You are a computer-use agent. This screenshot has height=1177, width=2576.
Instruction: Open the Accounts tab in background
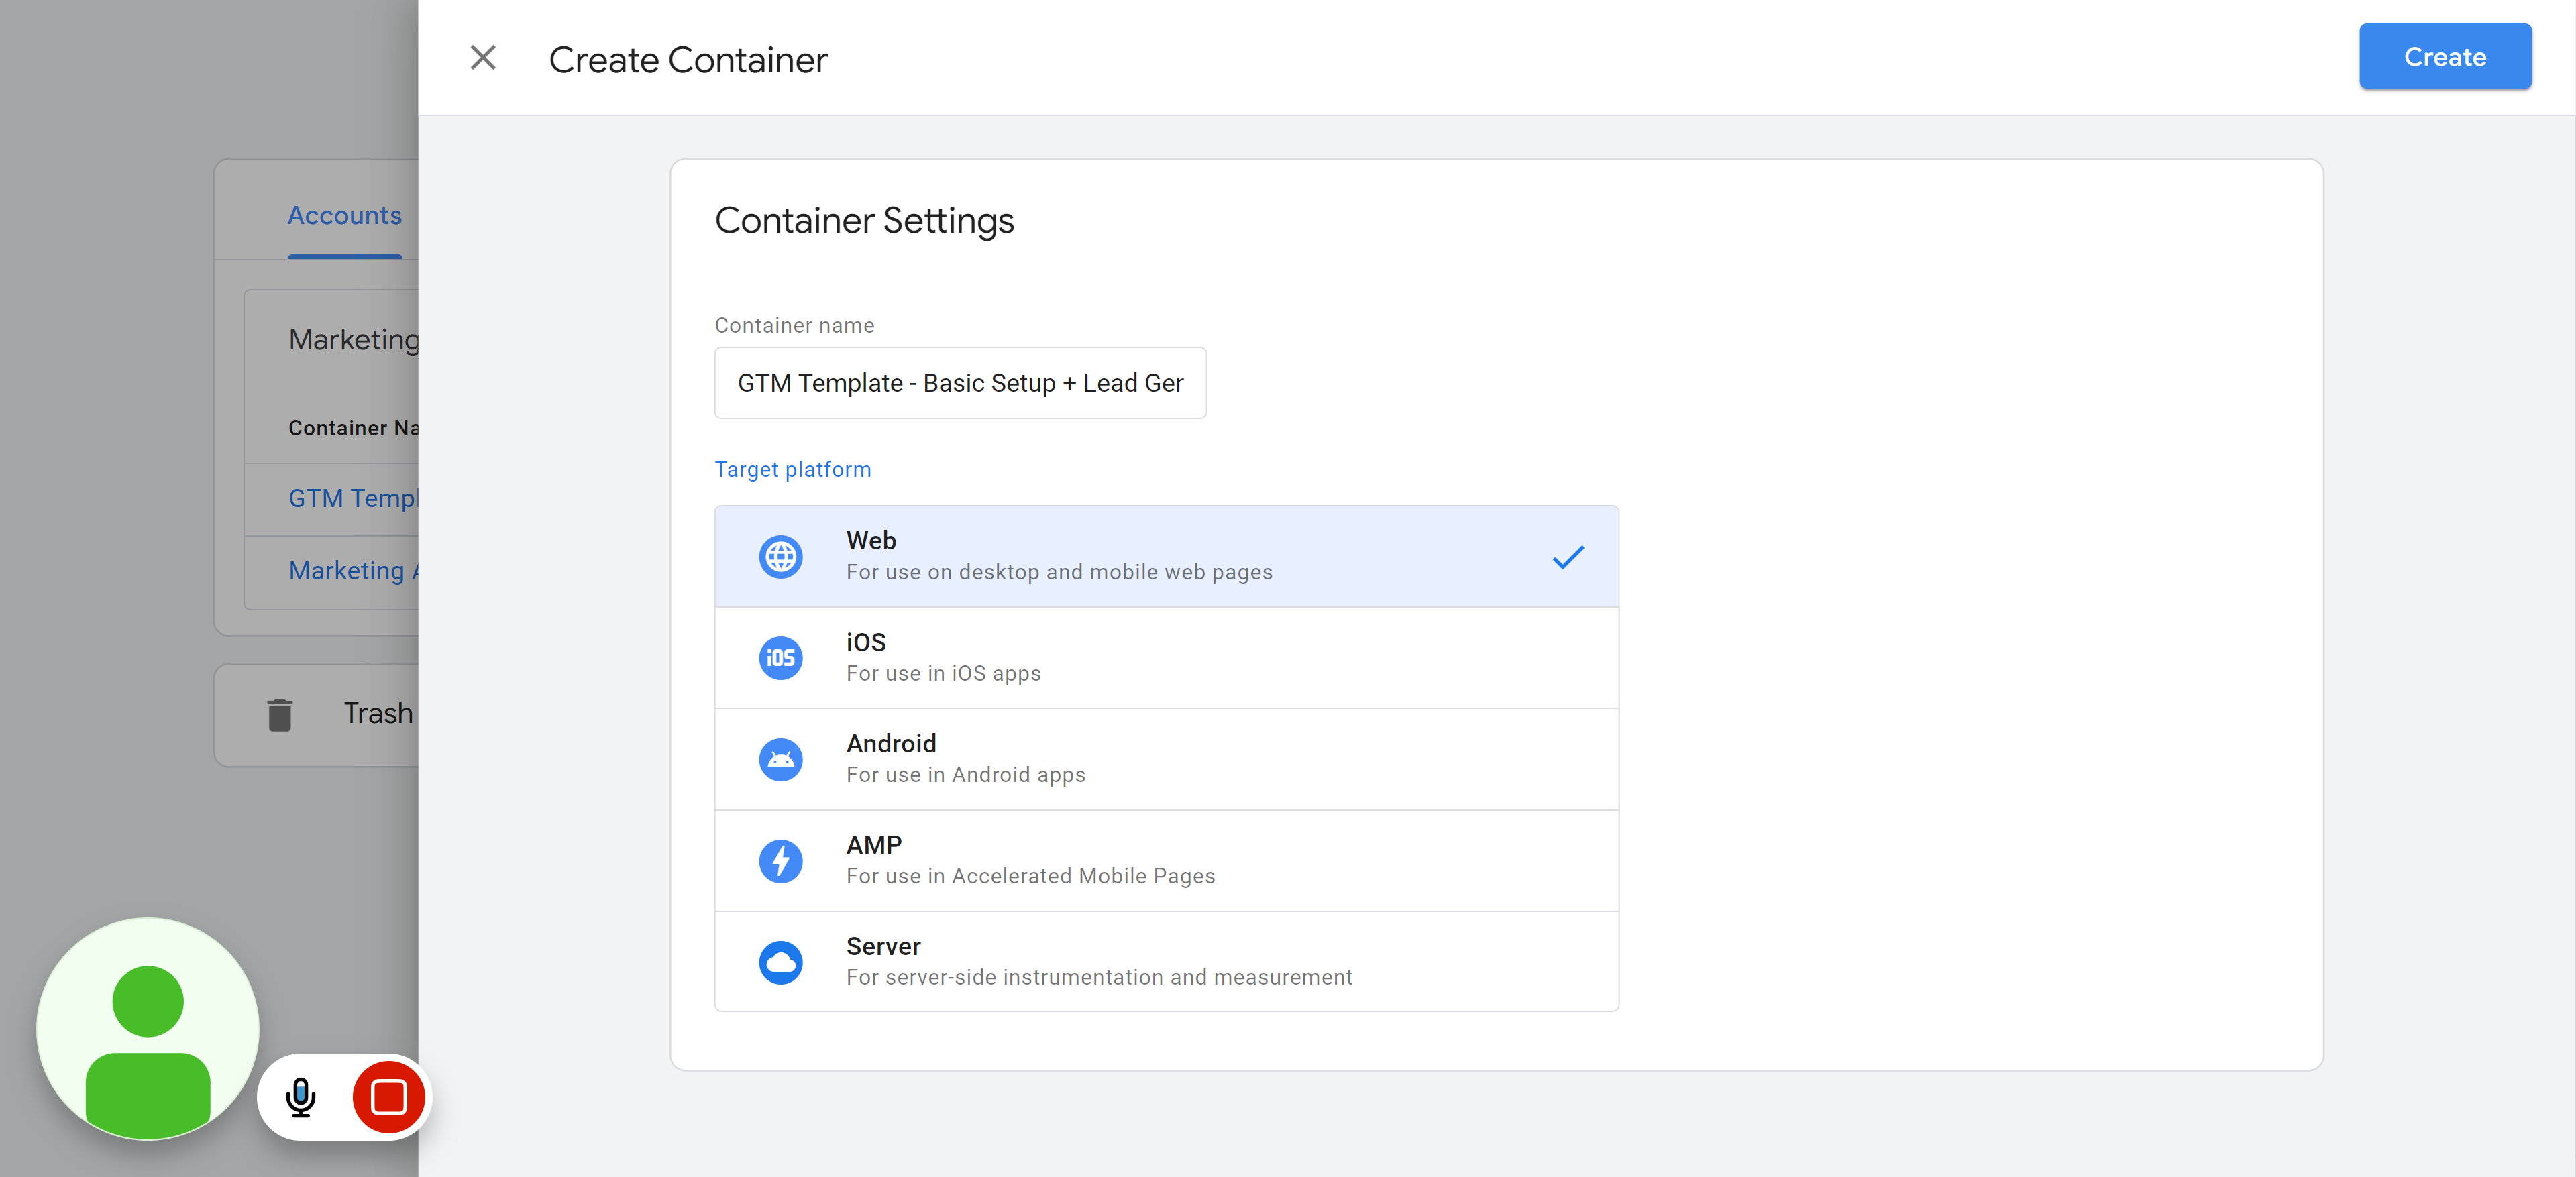345,216
